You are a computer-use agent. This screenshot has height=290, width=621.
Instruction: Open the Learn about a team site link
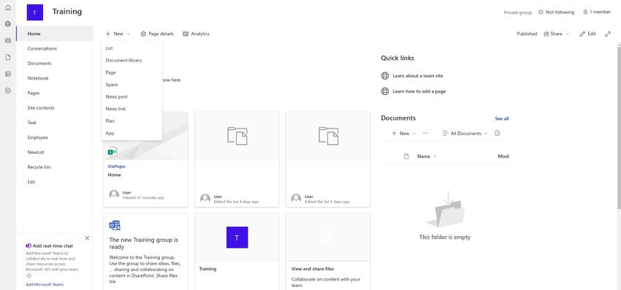417,76
